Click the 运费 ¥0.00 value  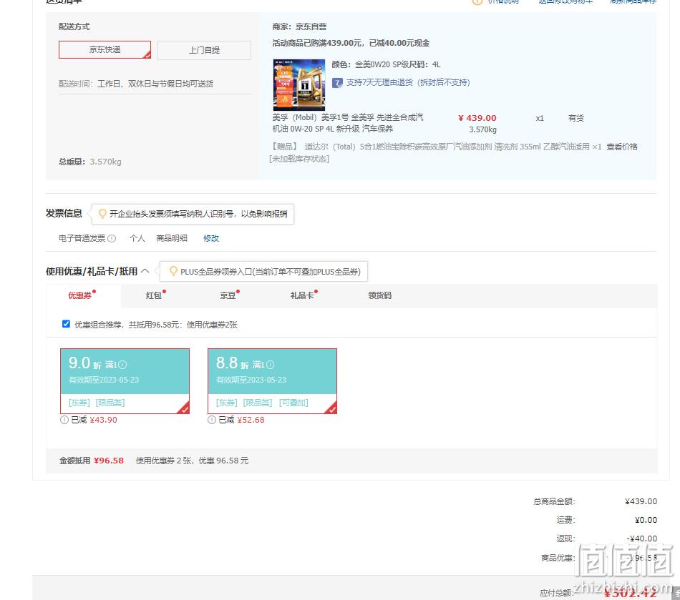coord(646,520)
